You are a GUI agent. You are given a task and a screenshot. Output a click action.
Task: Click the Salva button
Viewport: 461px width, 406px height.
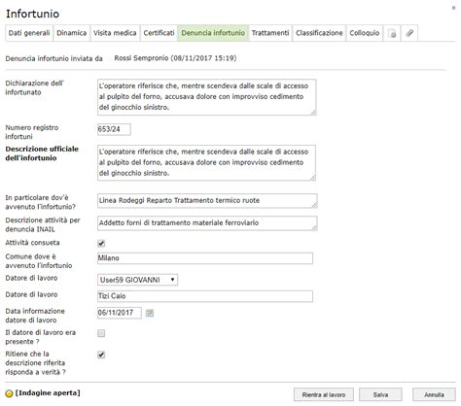point(380,394)
